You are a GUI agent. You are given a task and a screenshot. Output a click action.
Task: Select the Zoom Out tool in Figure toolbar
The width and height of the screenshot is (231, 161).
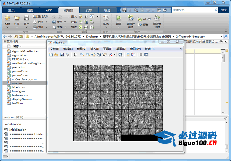pyautogui.click(x=88, y=55)
